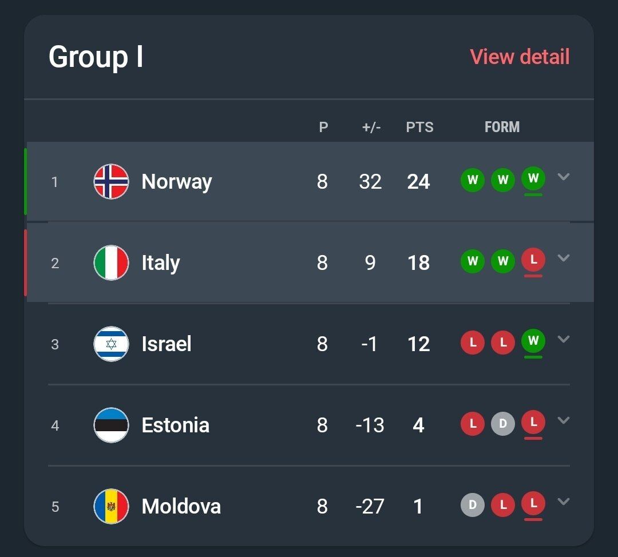Expand the Moldova row chevron
618x557 pixels.
tap(564, 502)
